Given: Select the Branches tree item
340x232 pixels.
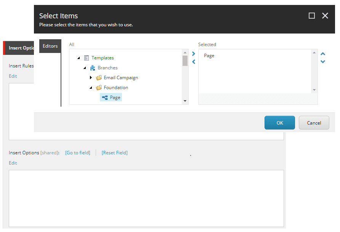Looking at the screenshot, I should coord(107,68).
